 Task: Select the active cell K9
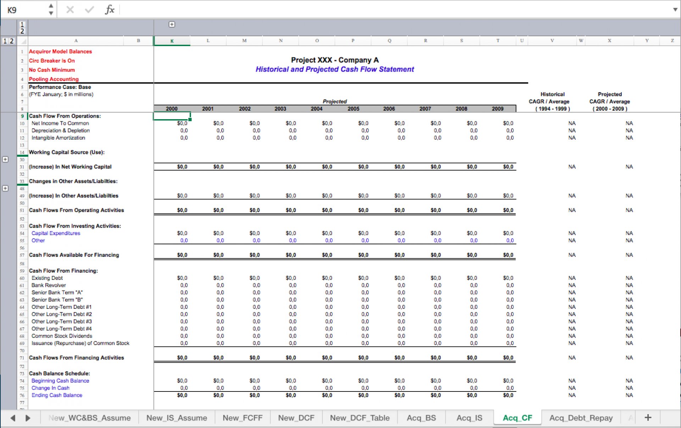[x=172, y=116]
